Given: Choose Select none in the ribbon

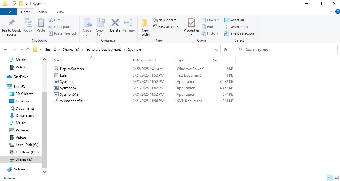Looking at the screenshot, I should (236, 27).
